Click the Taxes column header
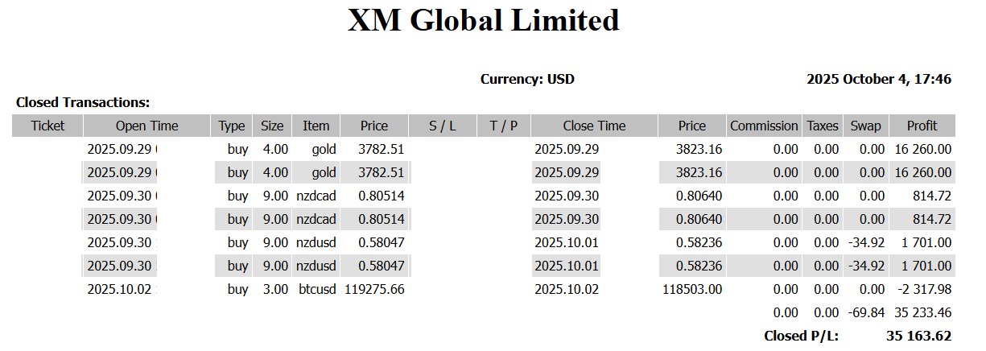The image size is (986, 351). pos(823,126)
